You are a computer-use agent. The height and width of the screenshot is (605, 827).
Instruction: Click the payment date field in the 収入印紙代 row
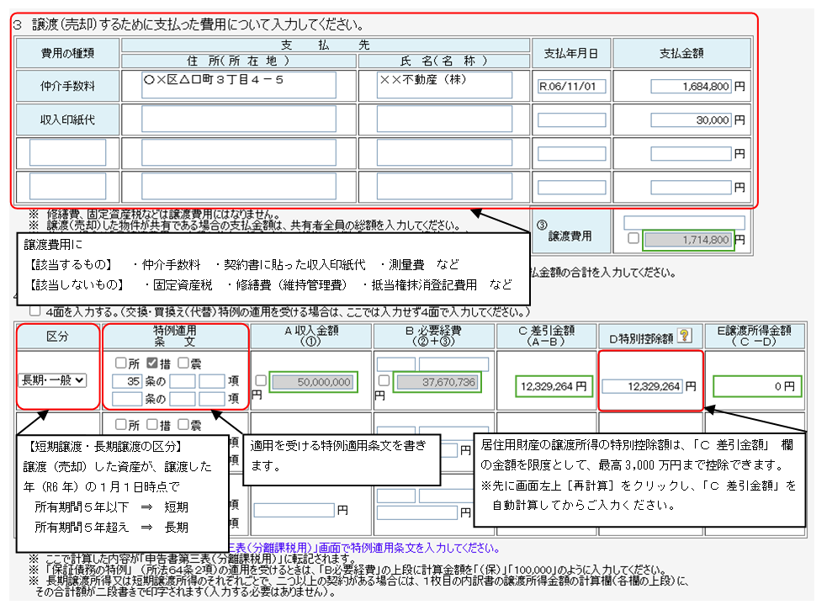[571, 120]
